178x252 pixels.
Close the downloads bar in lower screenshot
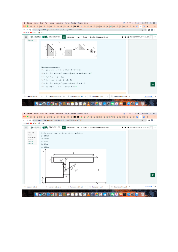coord(155,187)
